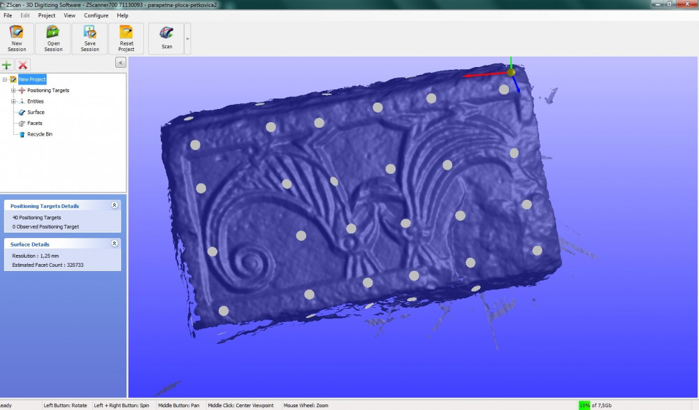This screenshot has width=699, height=410.
Task: Open a session with Open Session icon
Action: pyautogui.click(x=53, y=33)
